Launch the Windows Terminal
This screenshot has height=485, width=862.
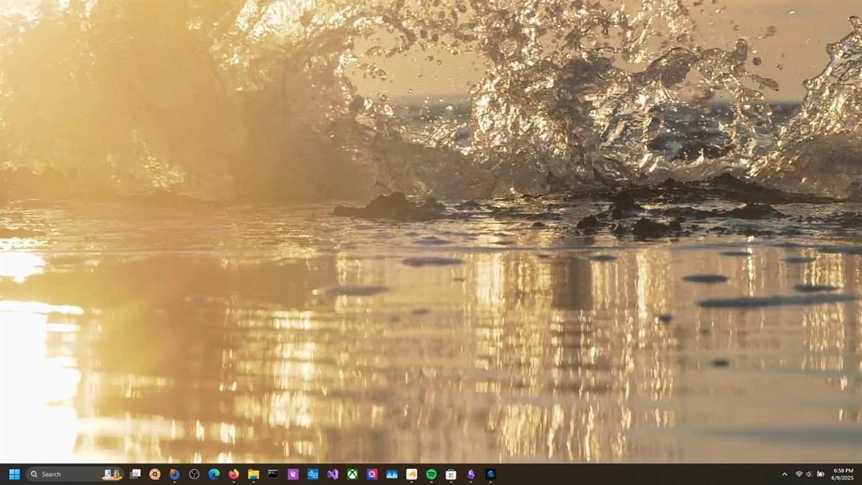pos(273,474)
